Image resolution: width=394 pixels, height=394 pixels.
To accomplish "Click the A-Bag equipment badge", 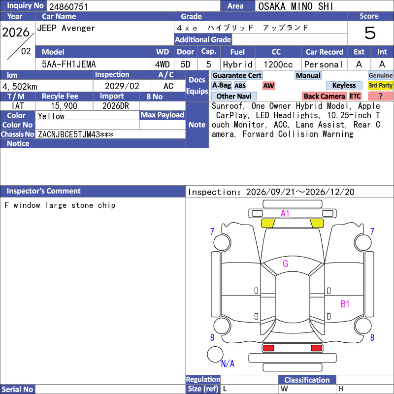I will click(x=221, y=85).
